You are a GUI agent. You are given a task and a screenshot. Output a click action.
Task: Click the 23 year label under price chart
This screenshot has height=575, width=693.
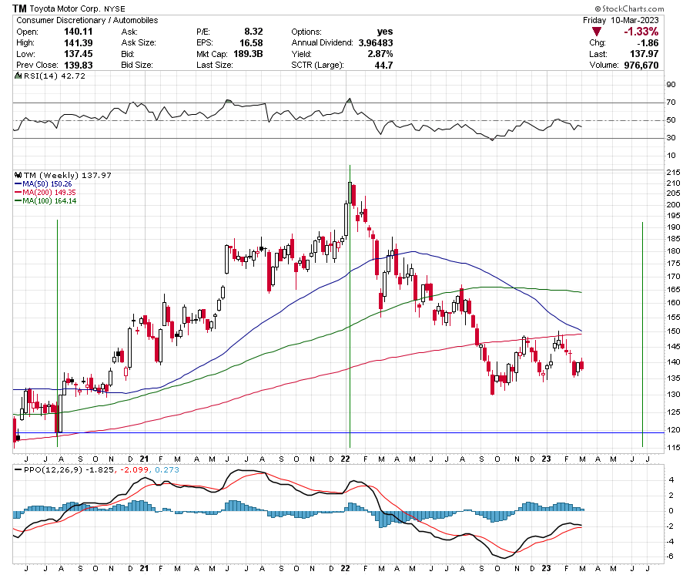point(546,459)
